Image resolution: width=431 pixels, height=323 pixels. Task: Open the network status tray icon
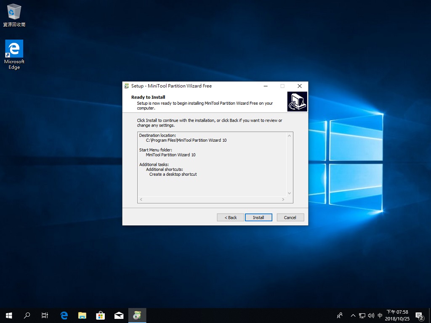click(362, 315)
